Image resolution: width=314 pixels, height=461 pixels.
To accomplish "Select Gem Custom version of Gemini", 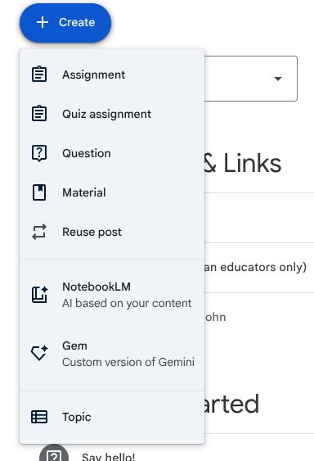I will pos(112,354).
